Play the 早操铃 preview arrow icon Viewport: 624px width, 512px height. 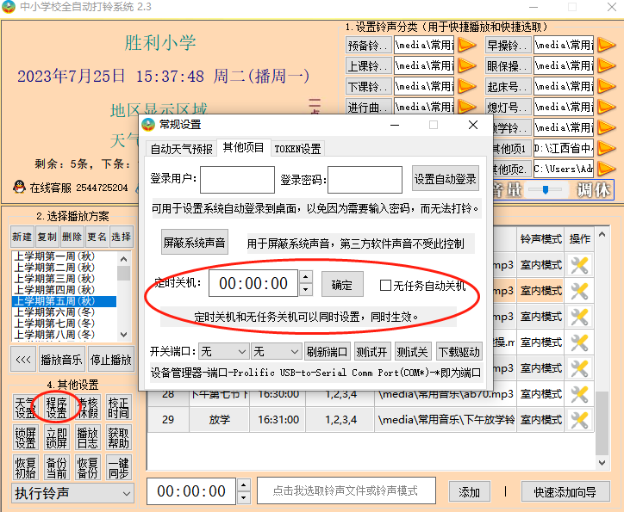(606, 45)
